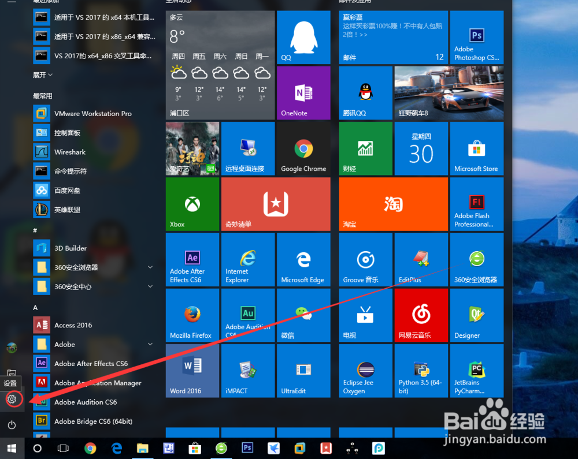This screenshot has height=459, width=578.
Task: Open the QQ penguin tile
Action: click(303, 37)
